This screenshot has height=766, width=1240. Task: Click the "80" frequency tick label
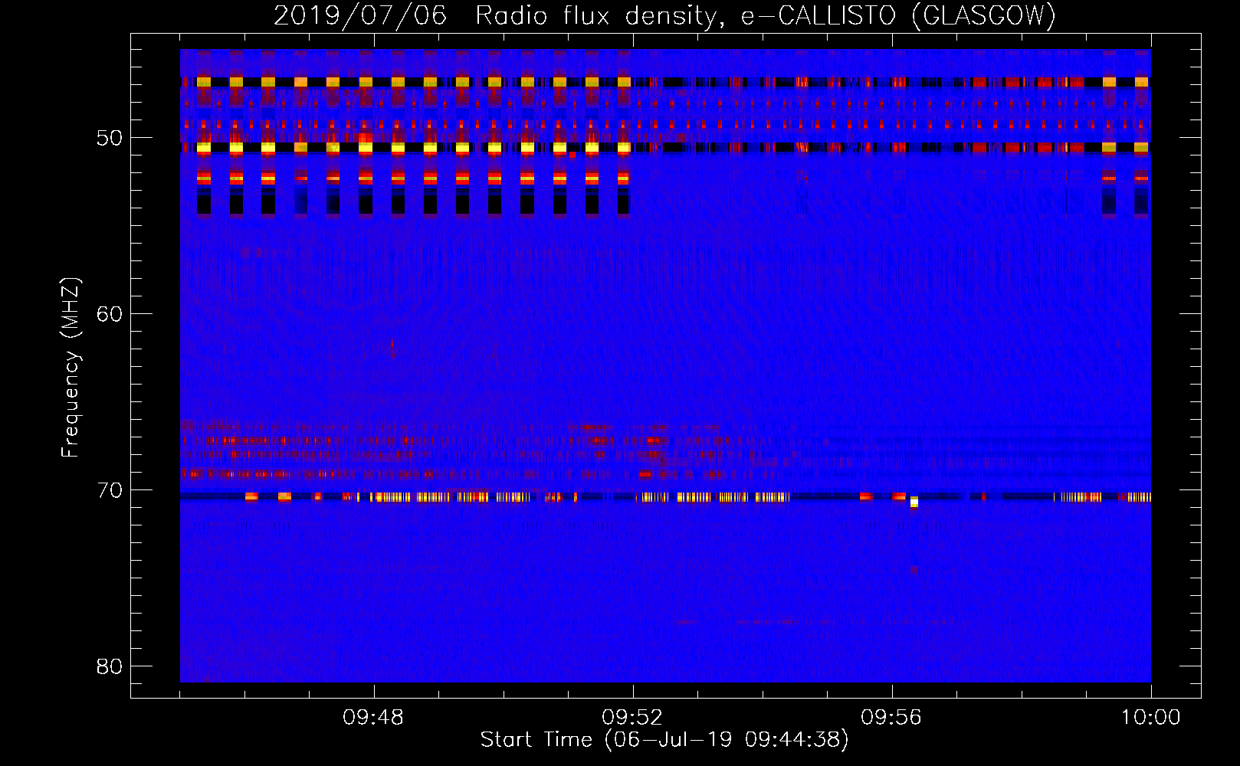click(x=110, y=666)
